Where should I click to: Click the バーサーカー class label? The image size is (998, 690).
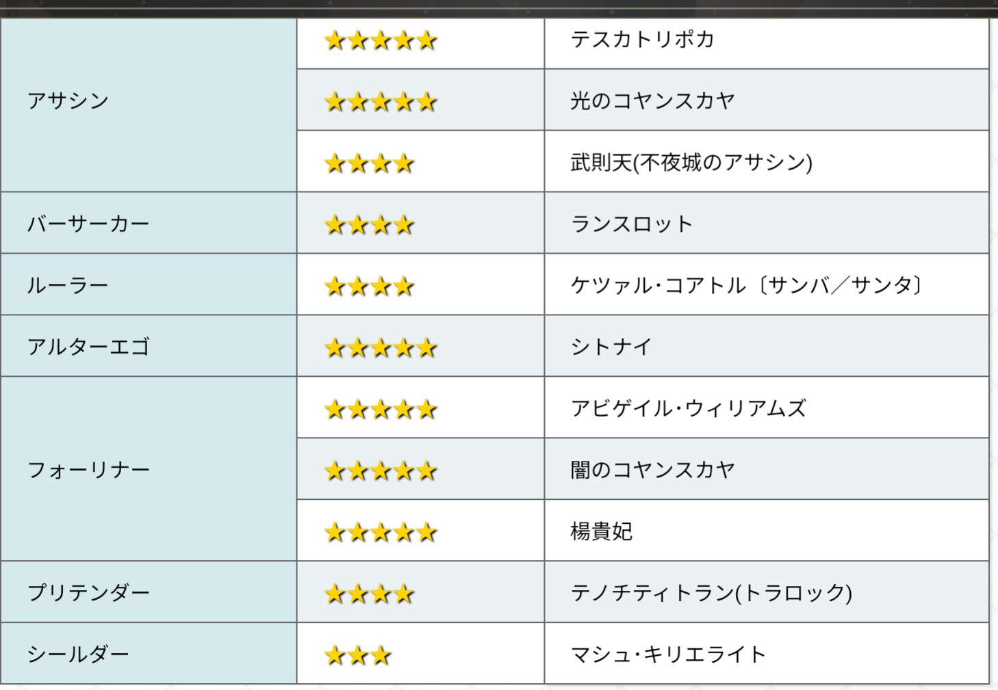pos(88,224)
